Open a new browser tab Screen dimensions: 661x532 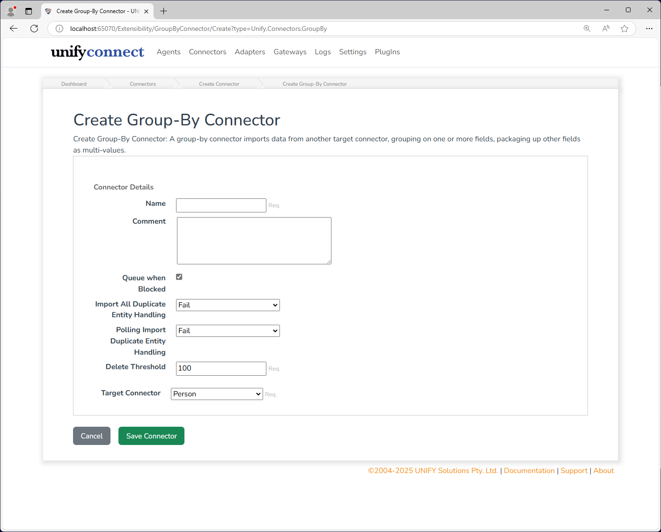pos(163,11)
